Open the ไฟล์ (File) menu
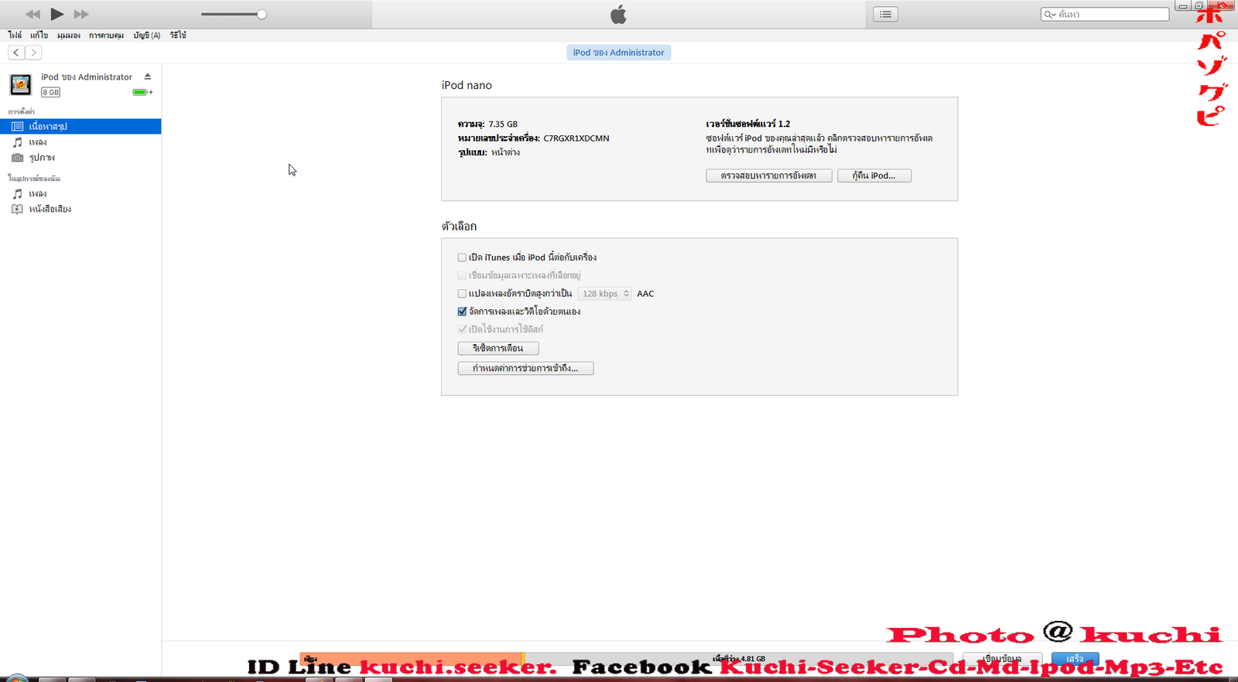The height and width of the screenshot is (682, 1238). point(15,35)
